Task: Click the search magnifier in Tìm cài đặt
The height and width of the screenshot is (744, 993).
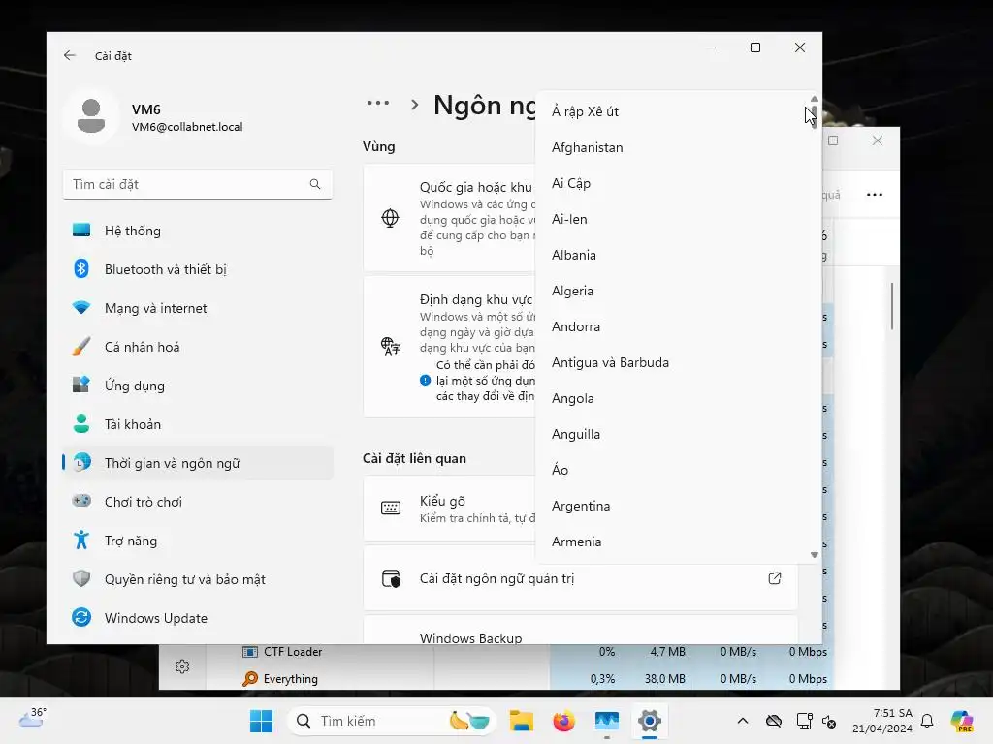Action: tap(315, 184)
